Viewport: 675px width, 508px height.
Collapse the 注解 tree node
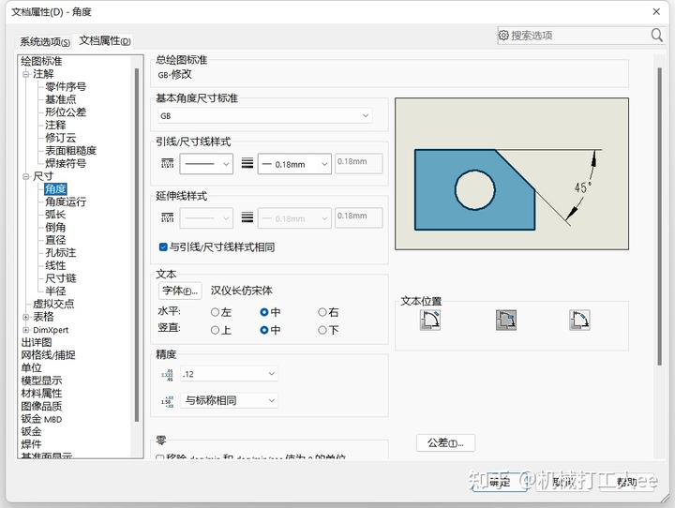click(x=26, y=74)
